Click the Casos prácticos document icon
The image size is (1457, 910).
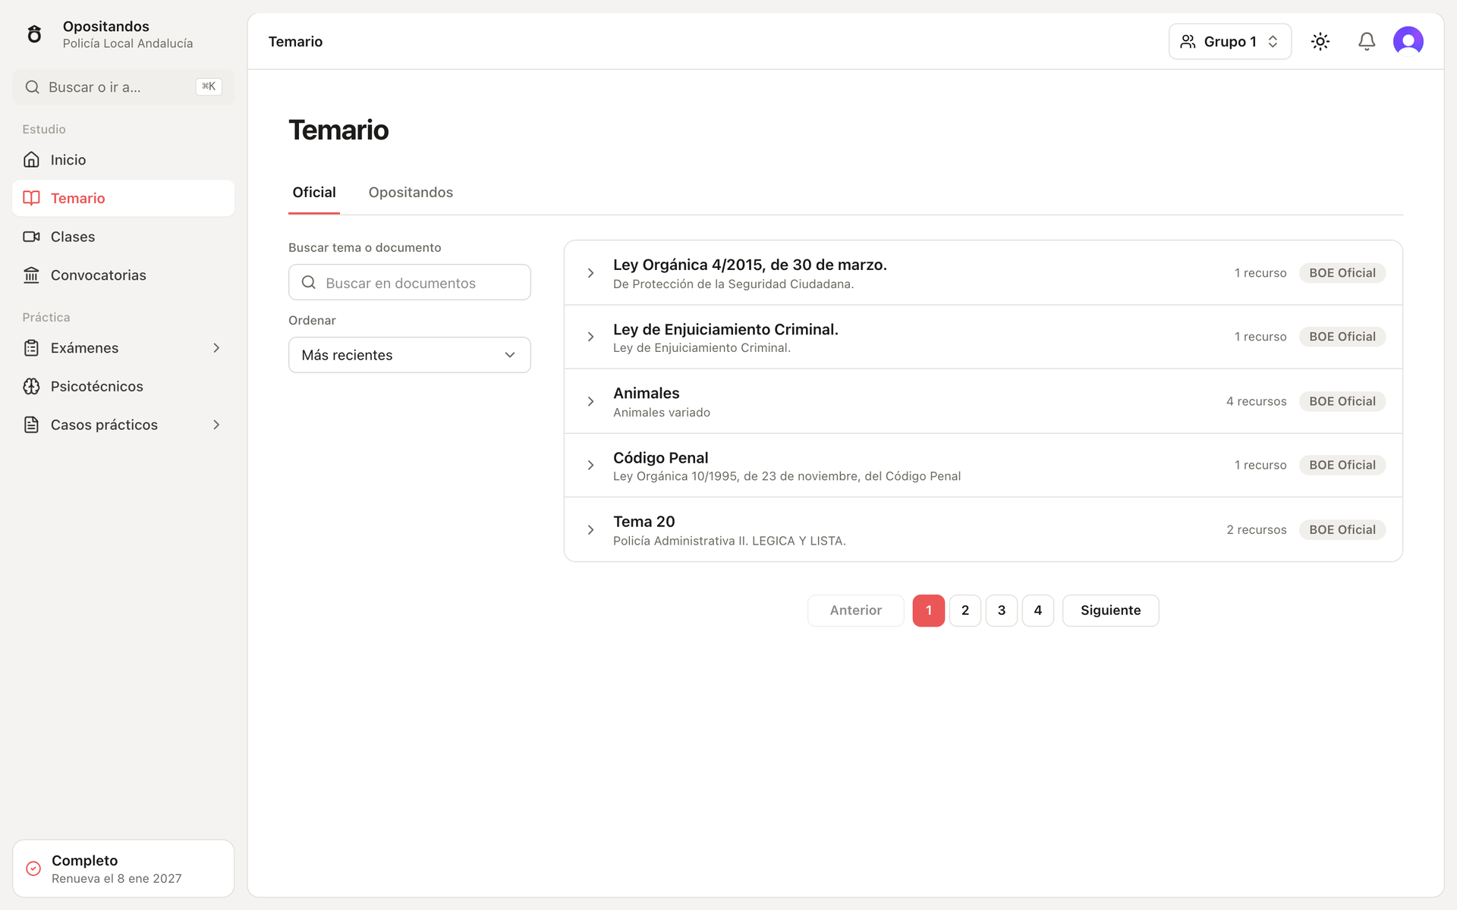[x=31, y=425]
